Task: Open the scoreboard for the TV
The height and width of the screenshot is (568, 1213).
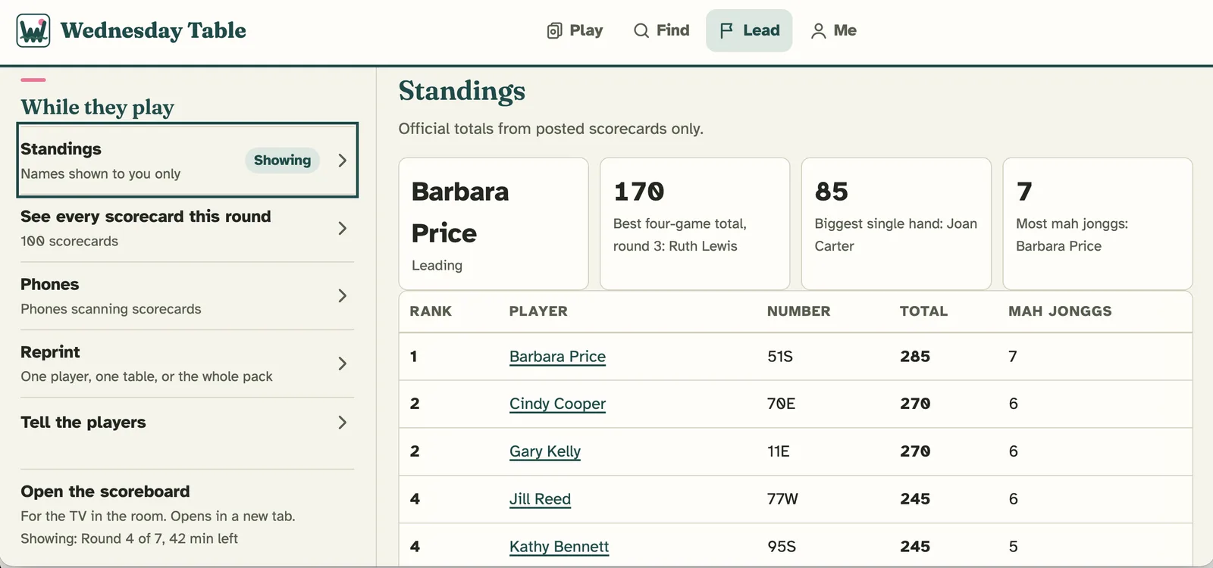Action: [187, 515]
